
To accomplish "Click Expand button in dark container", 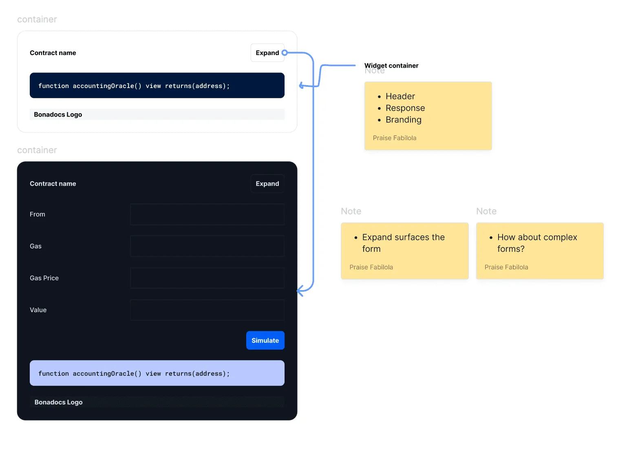I will tap(267, 184).
